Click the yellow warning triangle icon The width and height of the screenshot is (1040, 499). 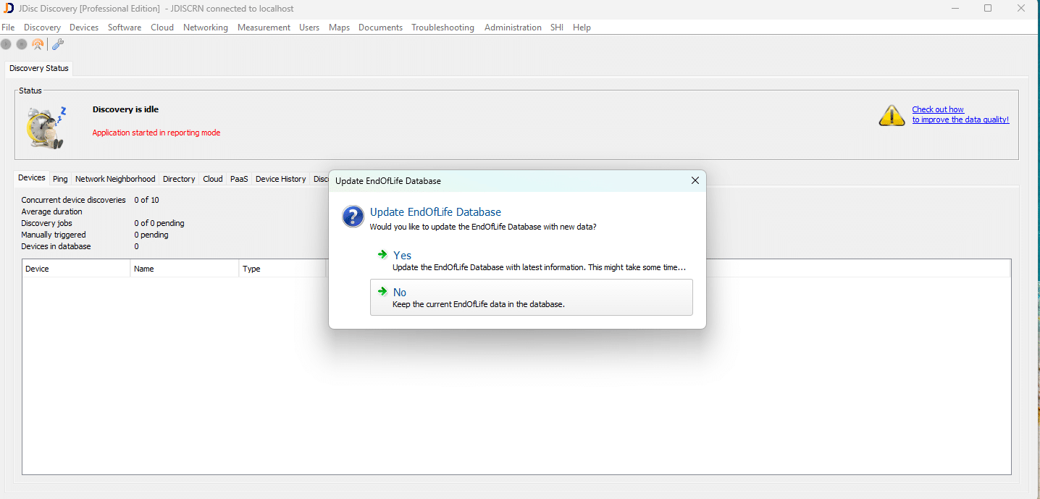(892, 116)
